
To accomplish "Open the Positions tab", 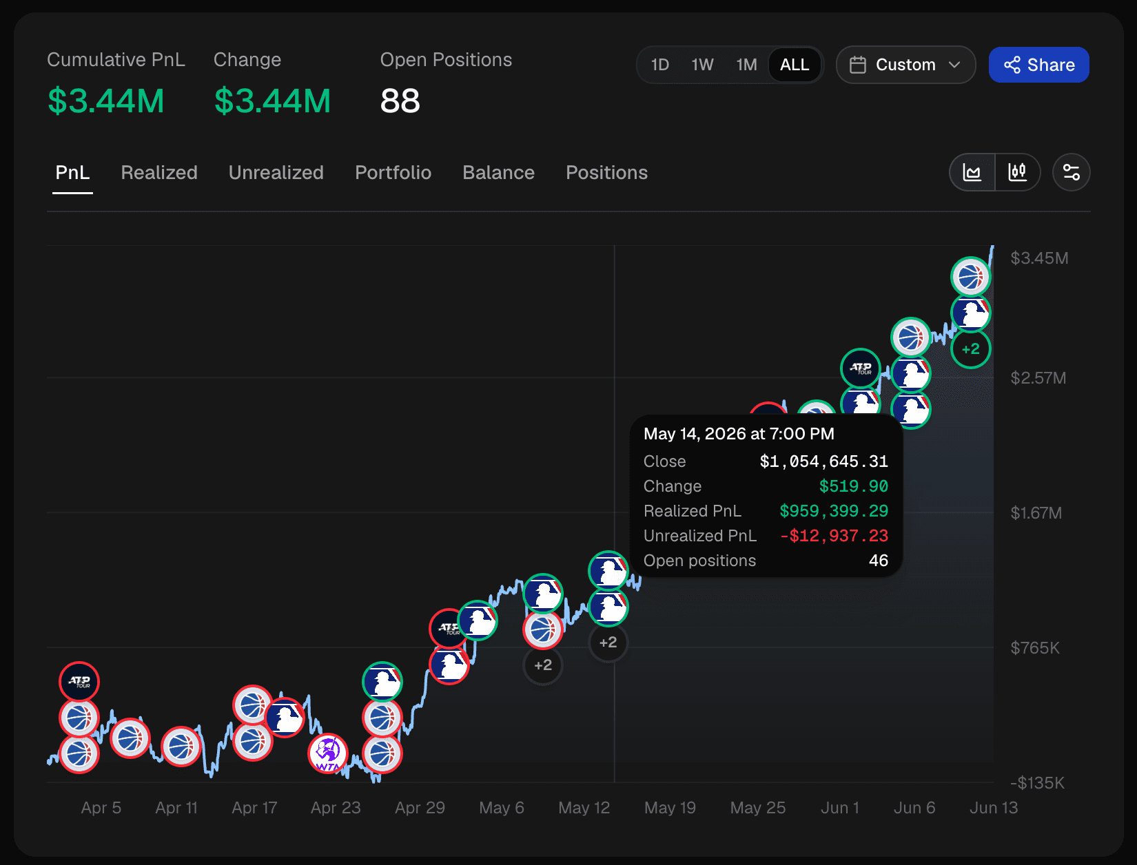I will [606, 173].
